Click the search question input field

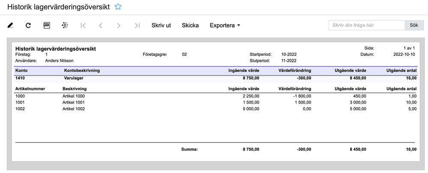click(x=367, y=25)
